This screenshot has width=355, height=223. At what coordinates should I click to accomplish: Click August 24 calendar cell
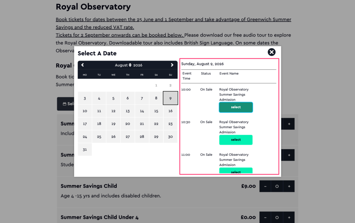[x=85, y=137]
